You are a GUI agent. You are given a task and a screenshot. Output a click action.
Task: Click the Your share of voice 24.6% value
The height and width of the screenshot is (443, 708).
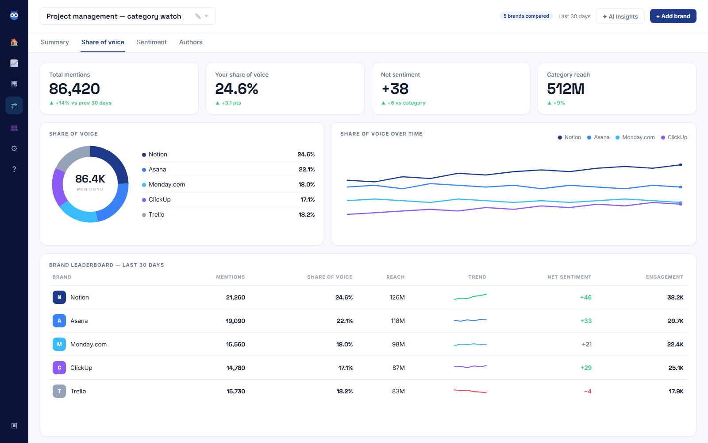click(237, 89)
